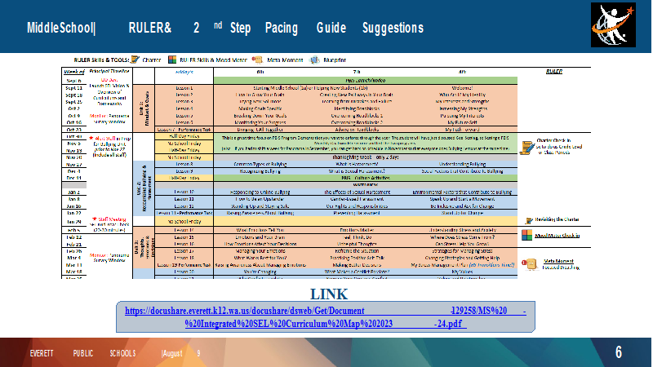The height and width of the screenshot is (367, 653).
Task: Click the Mood Meter Check-in icon
Action: 526,236
